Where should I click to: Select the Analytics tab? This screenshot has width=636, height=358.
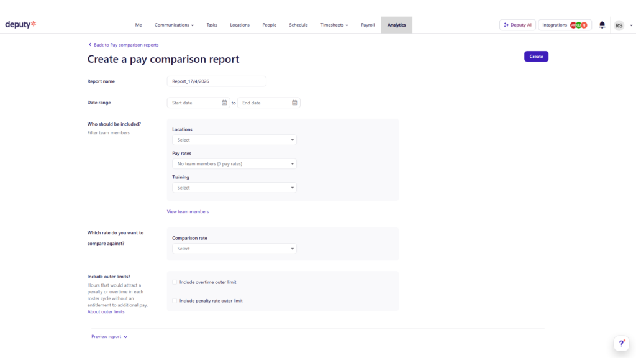[x=397, y=25]
